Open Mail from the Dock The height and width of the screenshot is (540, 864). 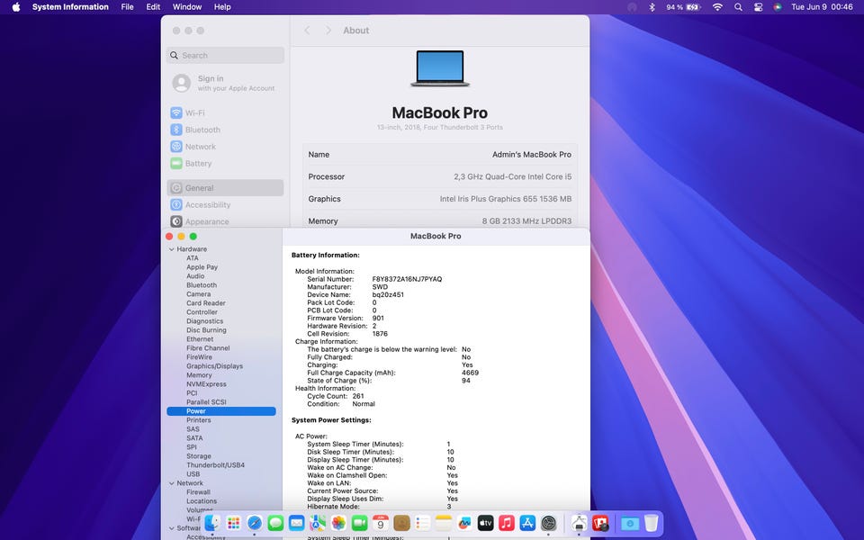[296, 523]
